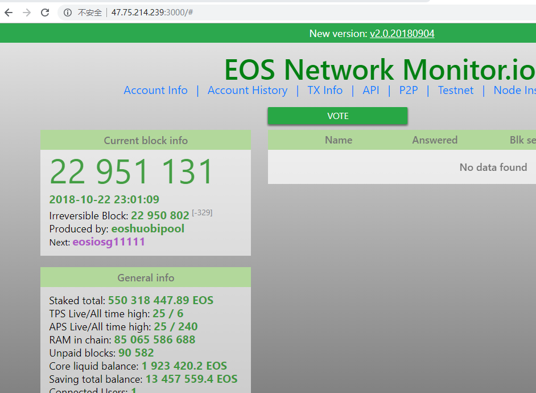536x393 pixels.
Task: Select core liquid balance 1 923 420.2 EOS
Action: click(x=184, y=366)
